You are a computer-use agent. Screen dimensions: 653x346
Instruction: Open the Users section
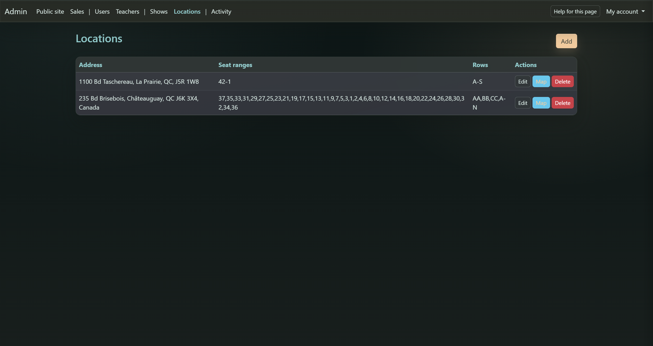[102, 12]
